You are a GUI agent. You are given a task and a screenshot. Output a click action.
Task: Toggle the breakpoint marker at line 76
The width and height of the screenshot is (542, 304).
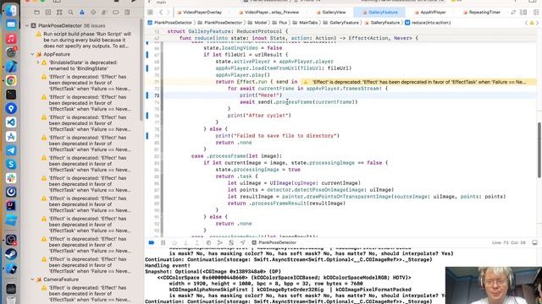tap(147, 116)
